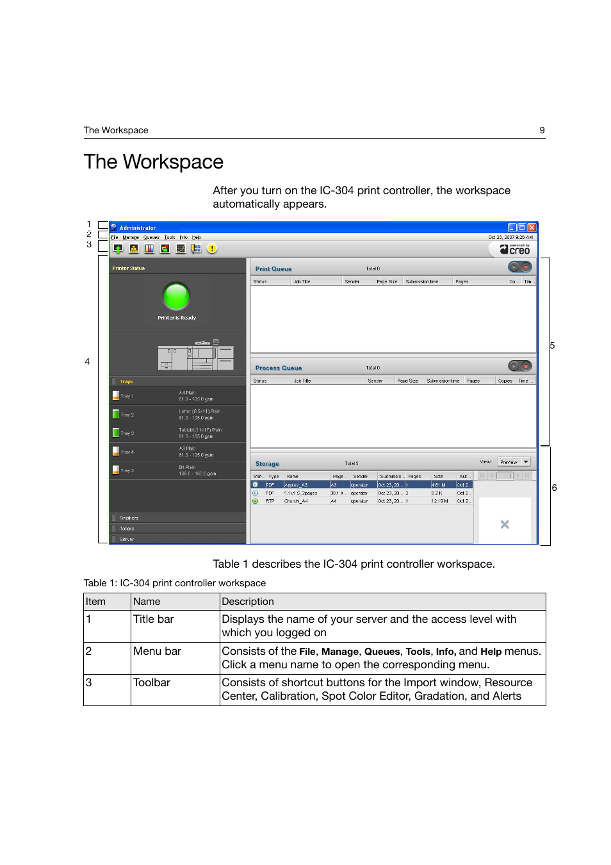
Task: Open the View Preview dropdown in Storage
Action: (514, 462)
